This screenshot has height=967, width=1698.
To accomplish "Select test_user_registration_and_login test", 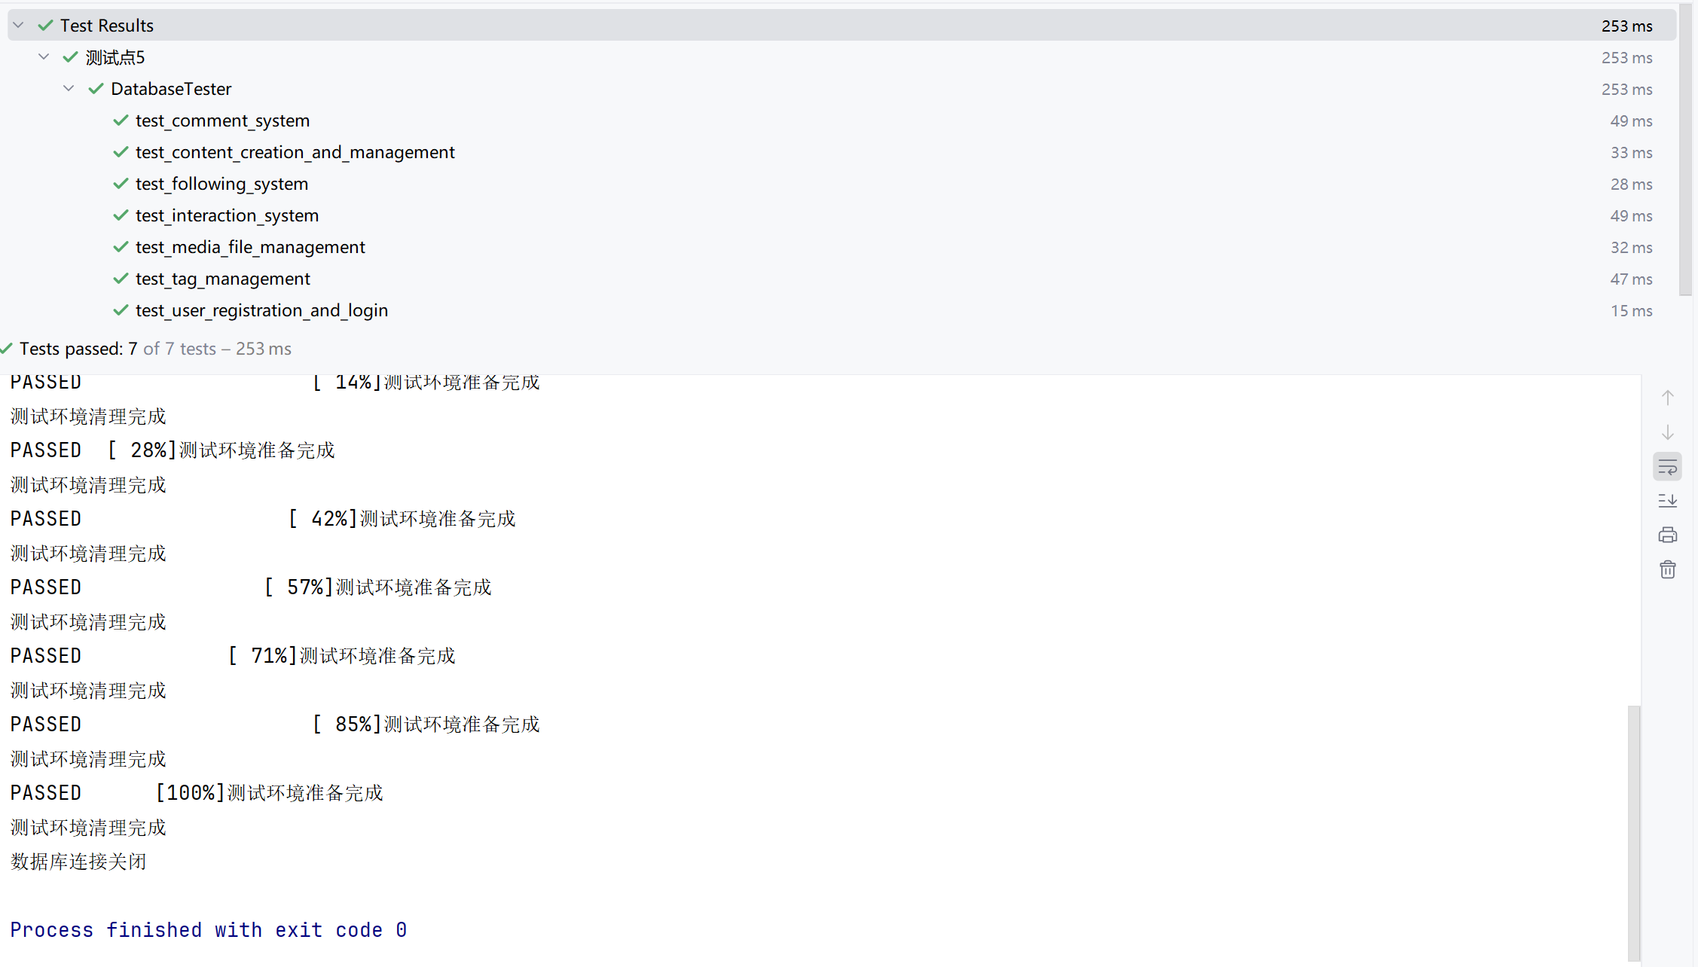I will [261, 310].
